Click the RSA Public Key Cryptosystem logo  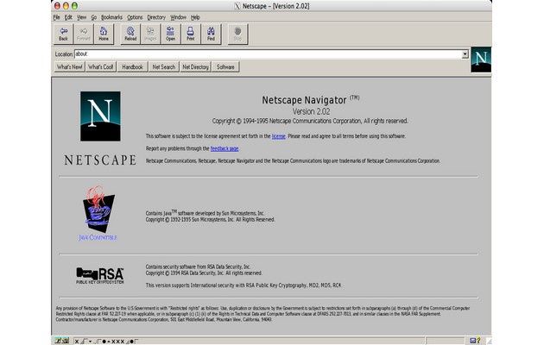point(100,275)
